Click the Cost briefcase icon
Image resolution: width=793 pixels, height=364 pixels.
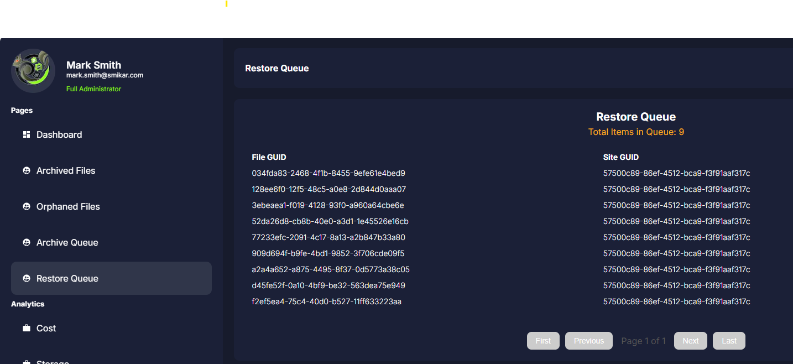(x=26, y=329)
